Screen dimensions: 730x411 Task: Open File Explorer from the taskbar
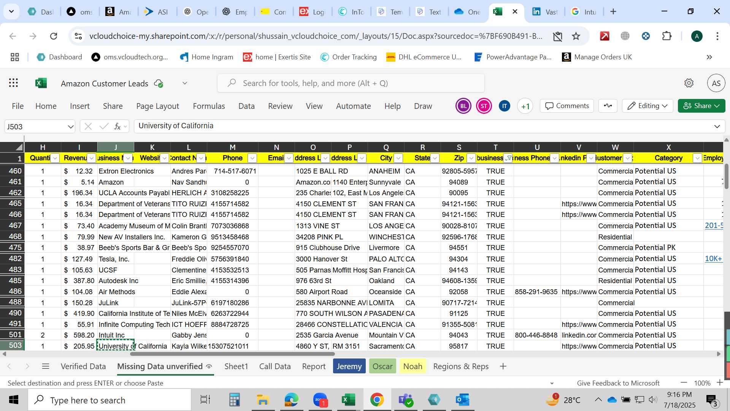coord(263,400)
